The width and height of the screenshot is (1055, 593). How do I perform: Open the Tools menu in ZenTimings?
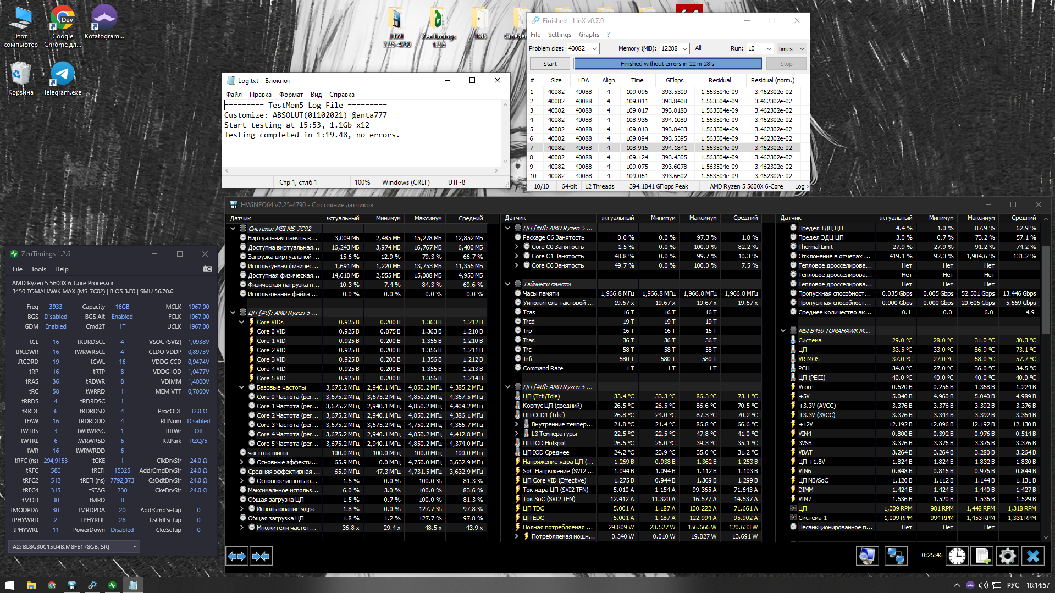[x=38, y=269]
